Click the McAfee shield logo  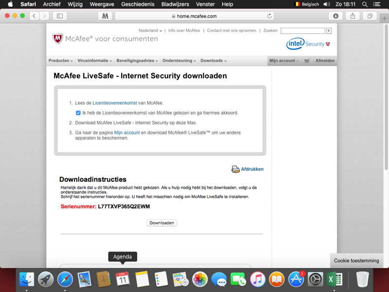click(x=57, y=38)
